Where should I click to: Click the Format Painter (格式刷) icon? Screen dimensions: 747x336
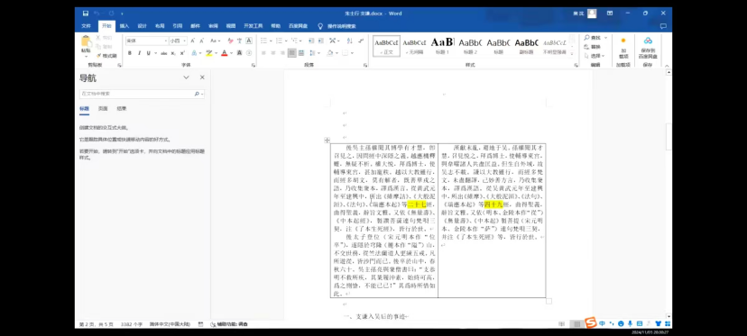pos(99,56)
